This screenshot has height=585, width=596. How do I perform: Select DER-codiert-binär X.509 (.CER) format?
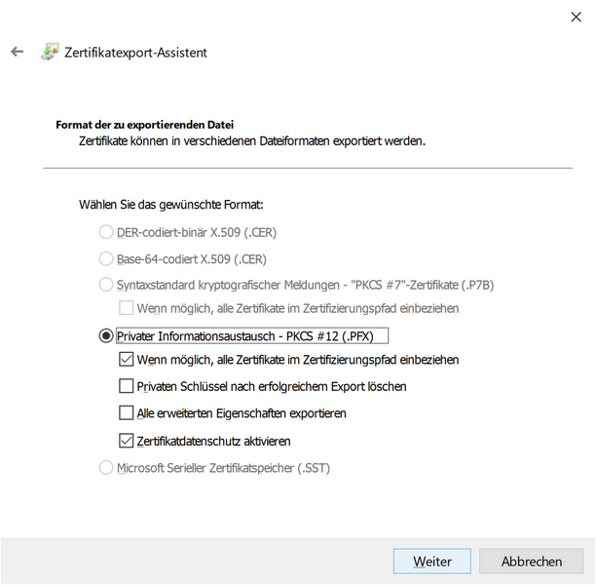(x=106, y=232)
